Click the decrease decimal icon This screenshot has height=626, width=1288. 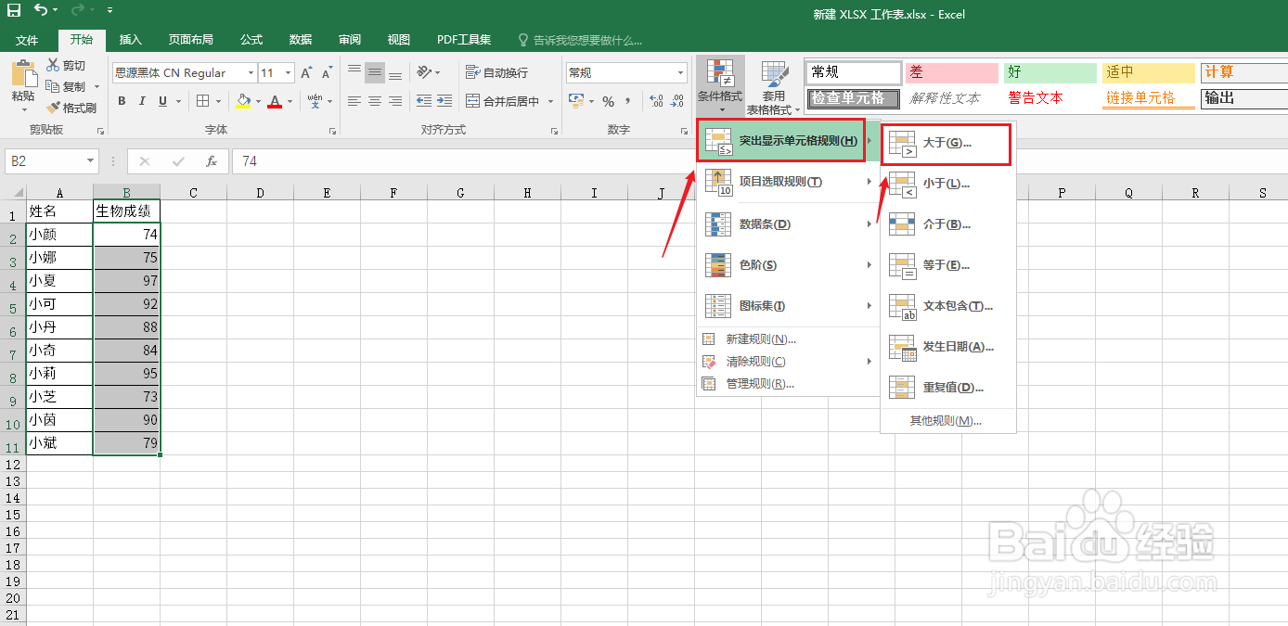point(676,101)
